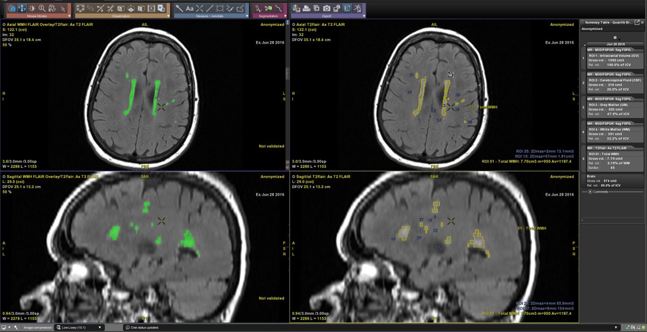Select the zoom magnifier mouse mode
Screen dimensions: 647x332
(42, 8)
